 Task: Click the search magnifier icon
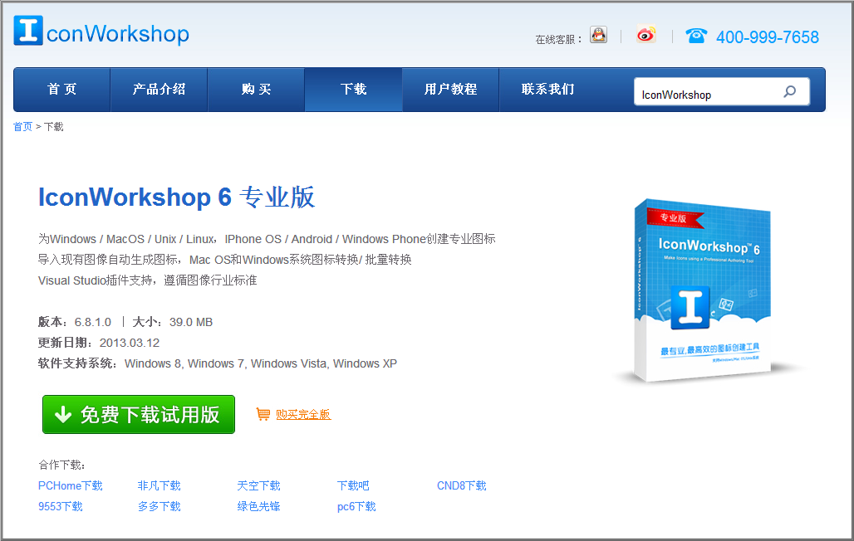[x=789, y=92]
